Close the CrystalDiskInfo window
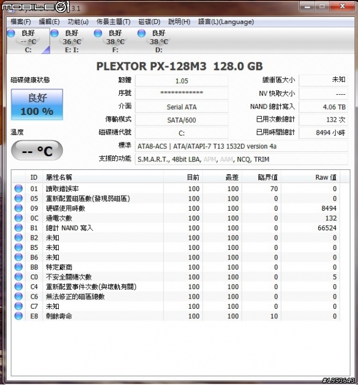 point(342,6)
